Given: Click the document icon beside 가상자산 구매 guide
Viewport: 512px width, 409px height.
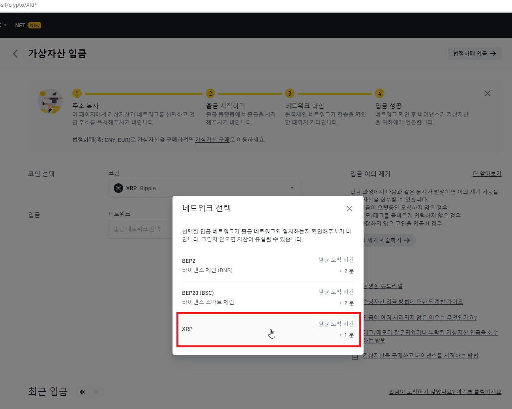Looking at the screenshot, I should (355, 356).
